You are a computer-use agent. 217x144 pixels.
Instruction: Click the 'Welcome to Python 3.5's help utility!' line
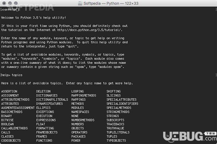pyautogui.click(x=34, y=18)
